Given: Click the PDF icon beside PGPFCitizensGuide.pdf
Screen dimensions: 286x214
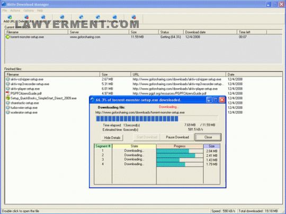Looking at the screenshot, I should point(8,94).
